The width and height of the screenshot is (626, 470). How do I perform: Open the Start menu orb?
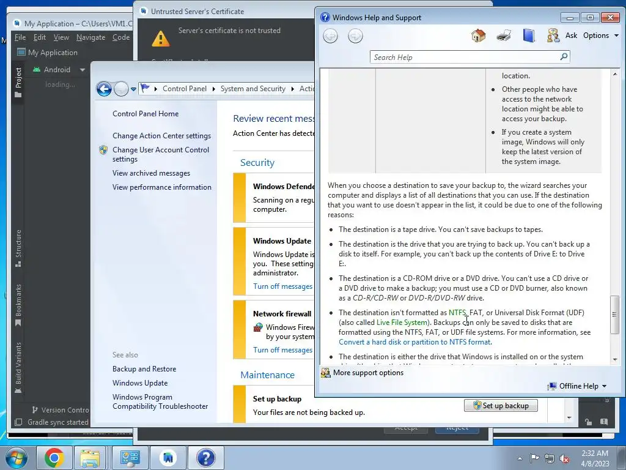pyautogui.click(x=17, y=458)
